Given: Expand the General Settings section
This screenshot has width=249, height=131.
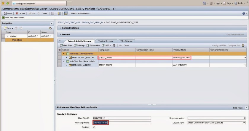Looking at the screenshot, I should (x=60, y=28).
